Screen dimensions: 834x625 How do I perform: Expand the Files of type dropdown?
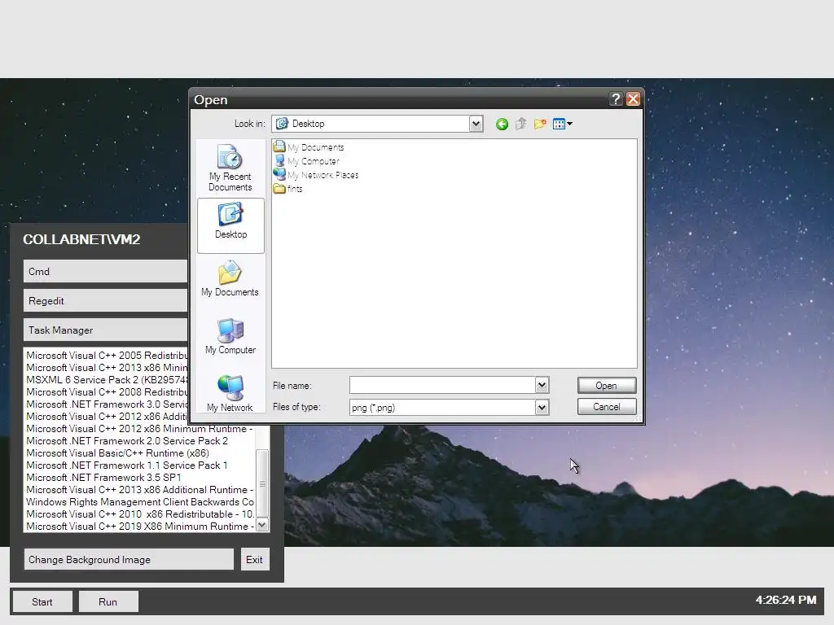click(542, 408)
